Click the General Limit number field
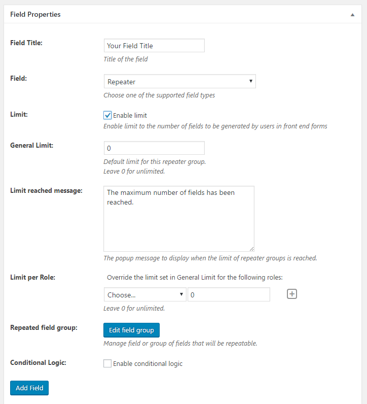Viewport: 367px width, 404px height. pyautogui.click(x=154, y=148)
